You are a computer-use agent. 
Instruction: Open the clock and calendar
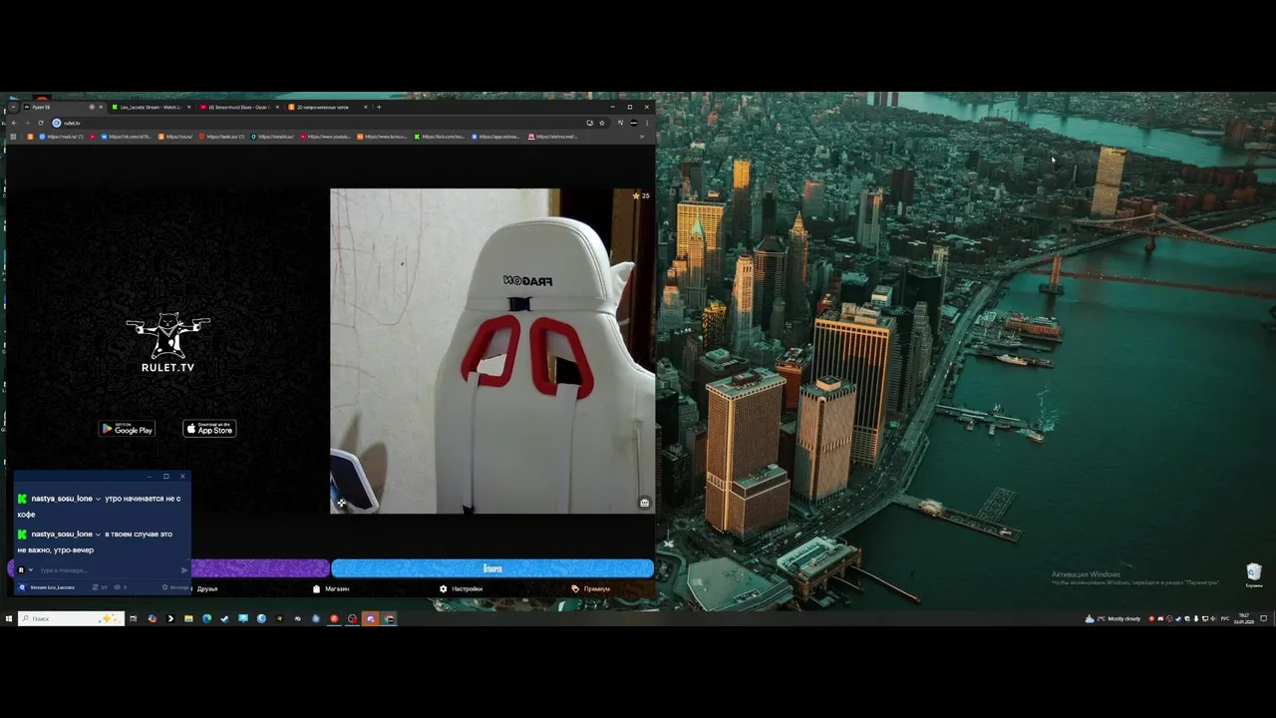[1244, 618]
